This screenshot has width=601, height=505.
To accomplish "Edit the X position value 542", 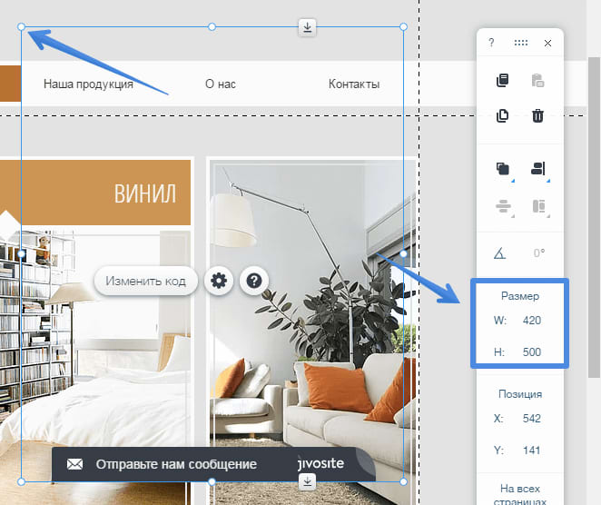I will (x=532, y=419).
